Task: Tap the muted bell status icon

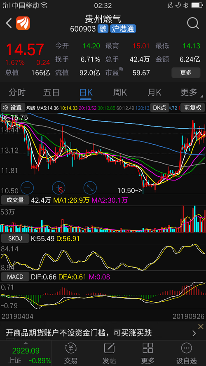Action: (170, 5)
